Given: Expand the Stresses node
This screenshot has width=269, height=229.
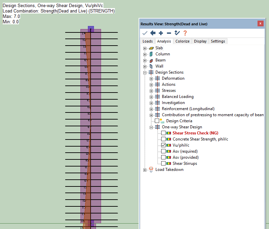Looking at the screenshot, I should pos(151,91).
